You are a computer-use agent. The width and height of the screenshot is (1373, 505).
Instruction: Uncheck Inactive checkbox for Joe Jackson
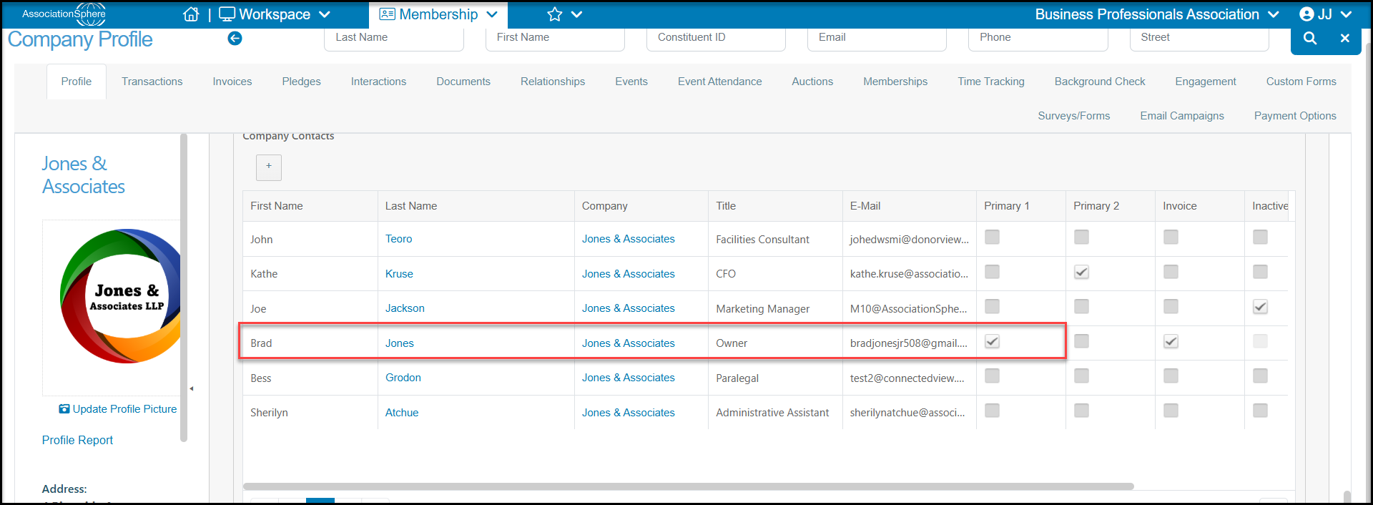coord(1260,307)
